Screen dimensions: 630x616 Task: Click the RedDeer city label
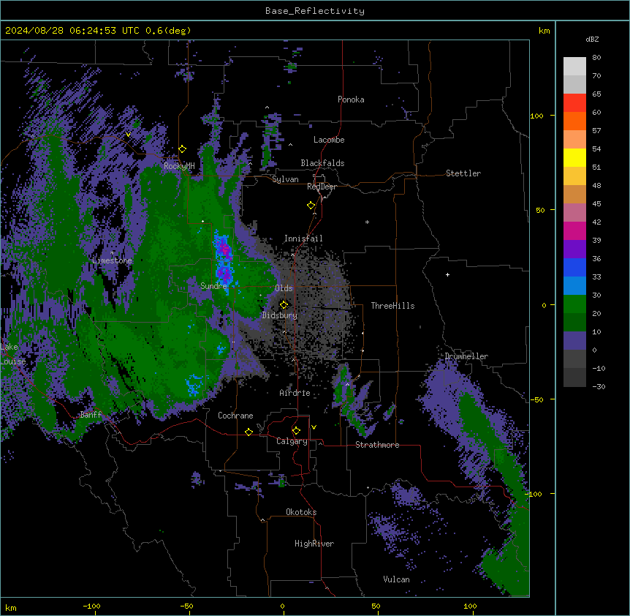[322, 187]
